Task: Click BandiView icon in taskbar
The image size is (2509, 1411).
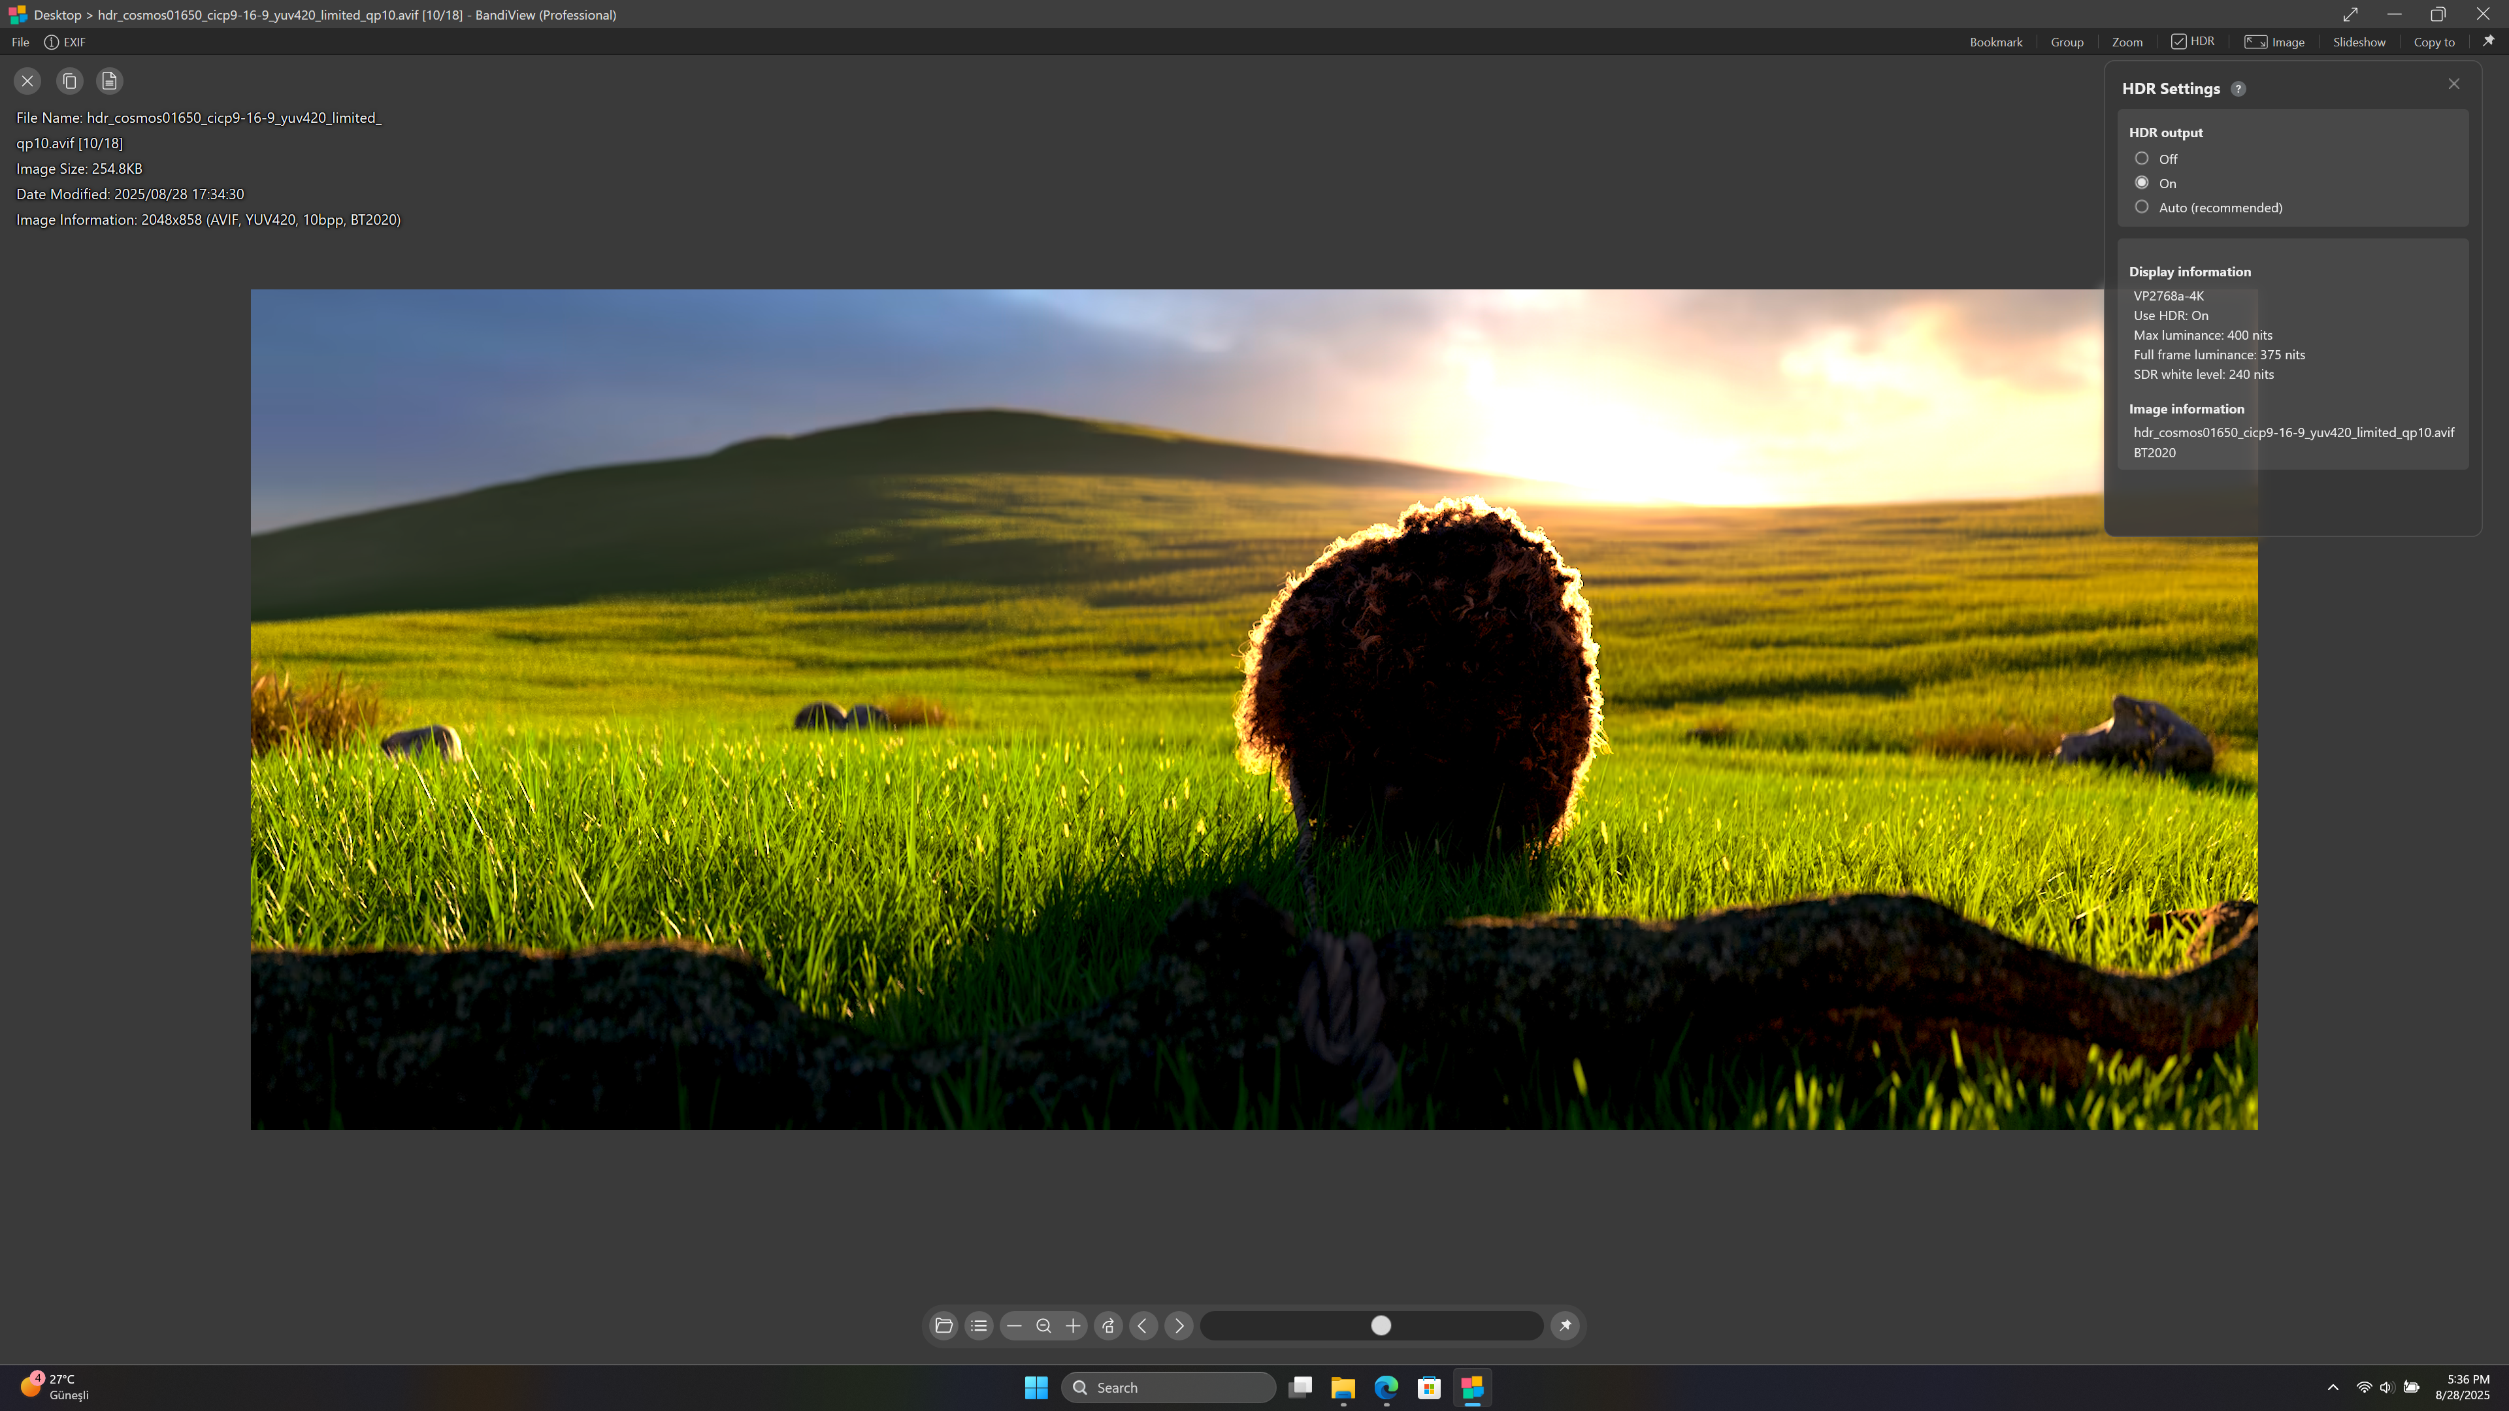Action: tap(1471, 1387)
